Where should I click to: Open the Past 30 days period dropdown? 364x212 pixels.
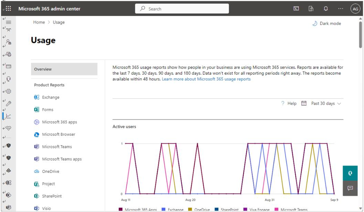326,103
